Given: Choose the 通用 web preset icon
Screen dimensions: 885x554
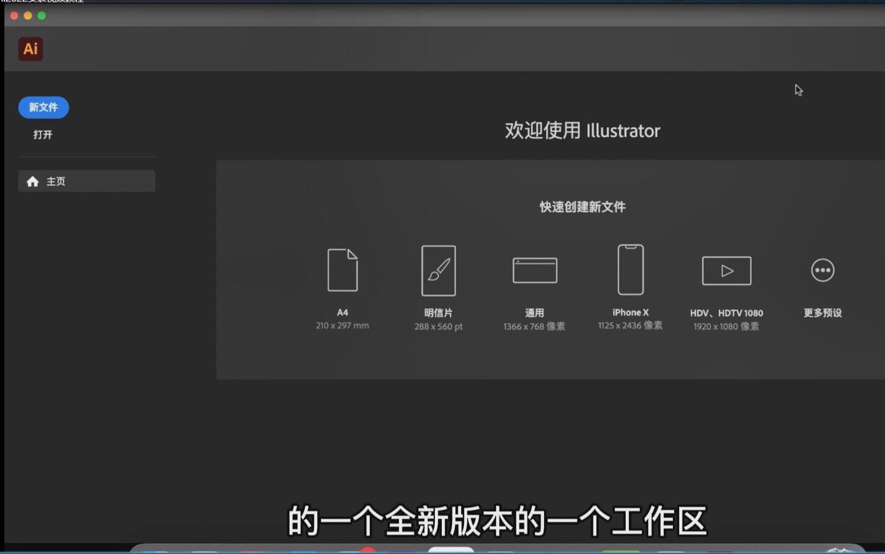Looking at the screenshot, I should click(x=535, y=270).
